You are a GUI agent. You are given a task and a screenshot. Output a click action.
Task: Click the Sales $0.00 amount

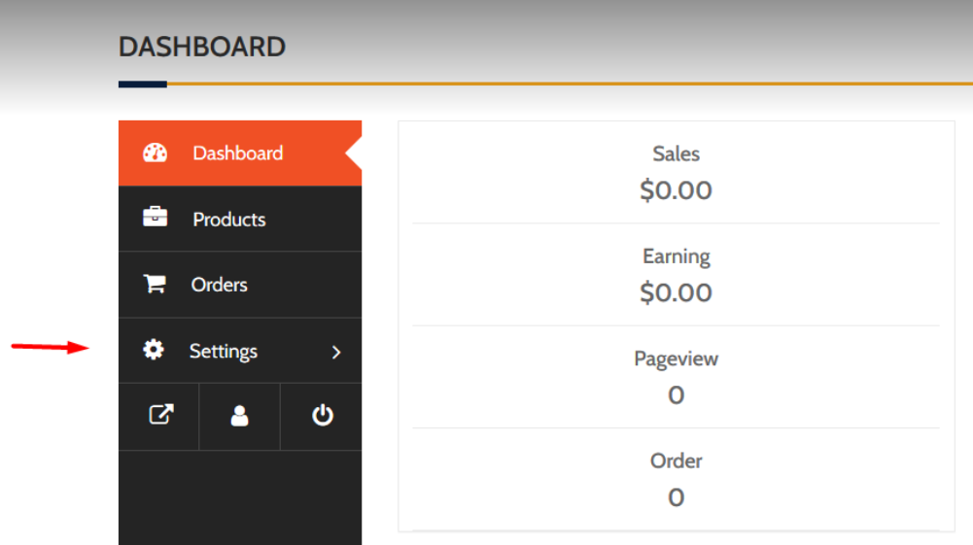tap(676, 190)
